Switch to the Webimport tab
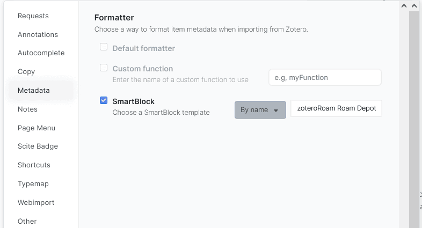 (x=36, y=202)
